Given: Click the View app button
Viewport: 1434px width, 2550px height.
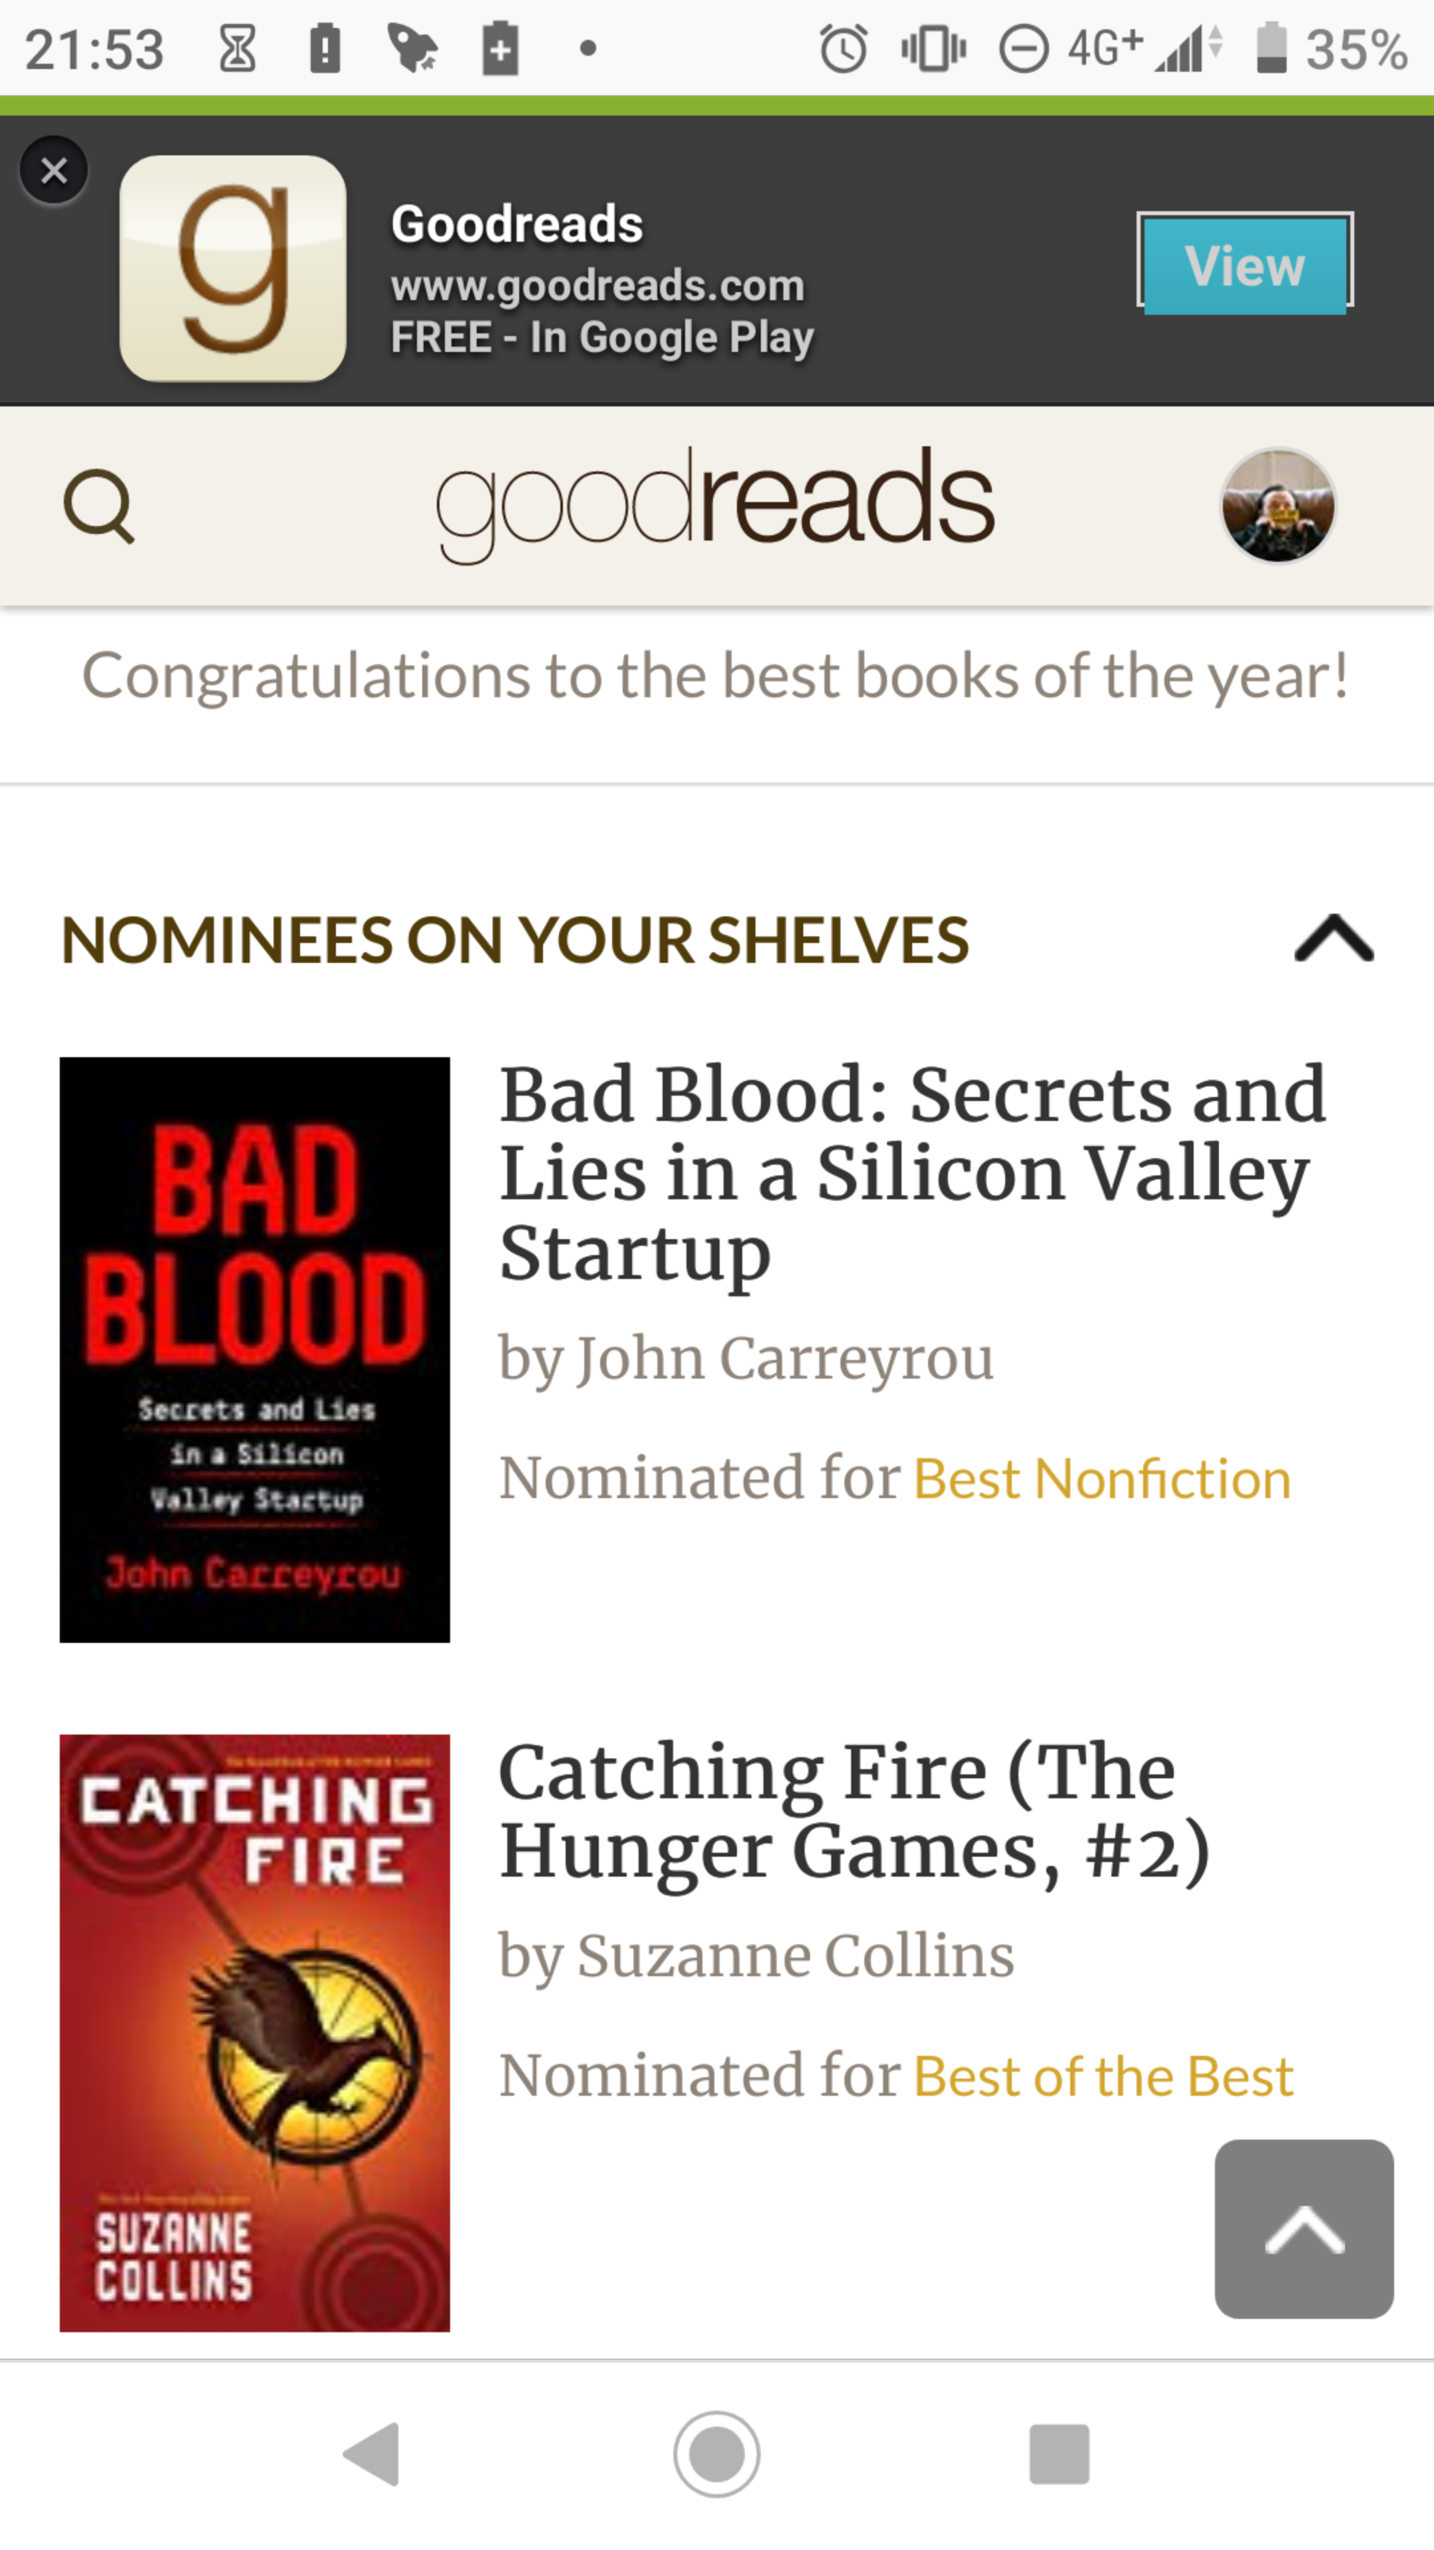Looking at the screenshot, I should click(1245, 264).
